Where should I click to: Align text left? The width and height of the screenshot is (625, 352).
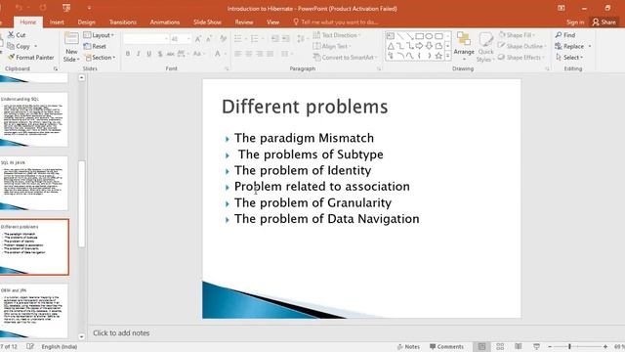point(238,54)
